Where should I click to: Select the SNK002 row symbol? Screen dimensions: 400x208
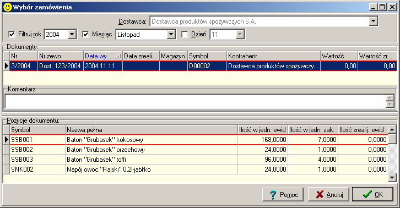(37, 169)
